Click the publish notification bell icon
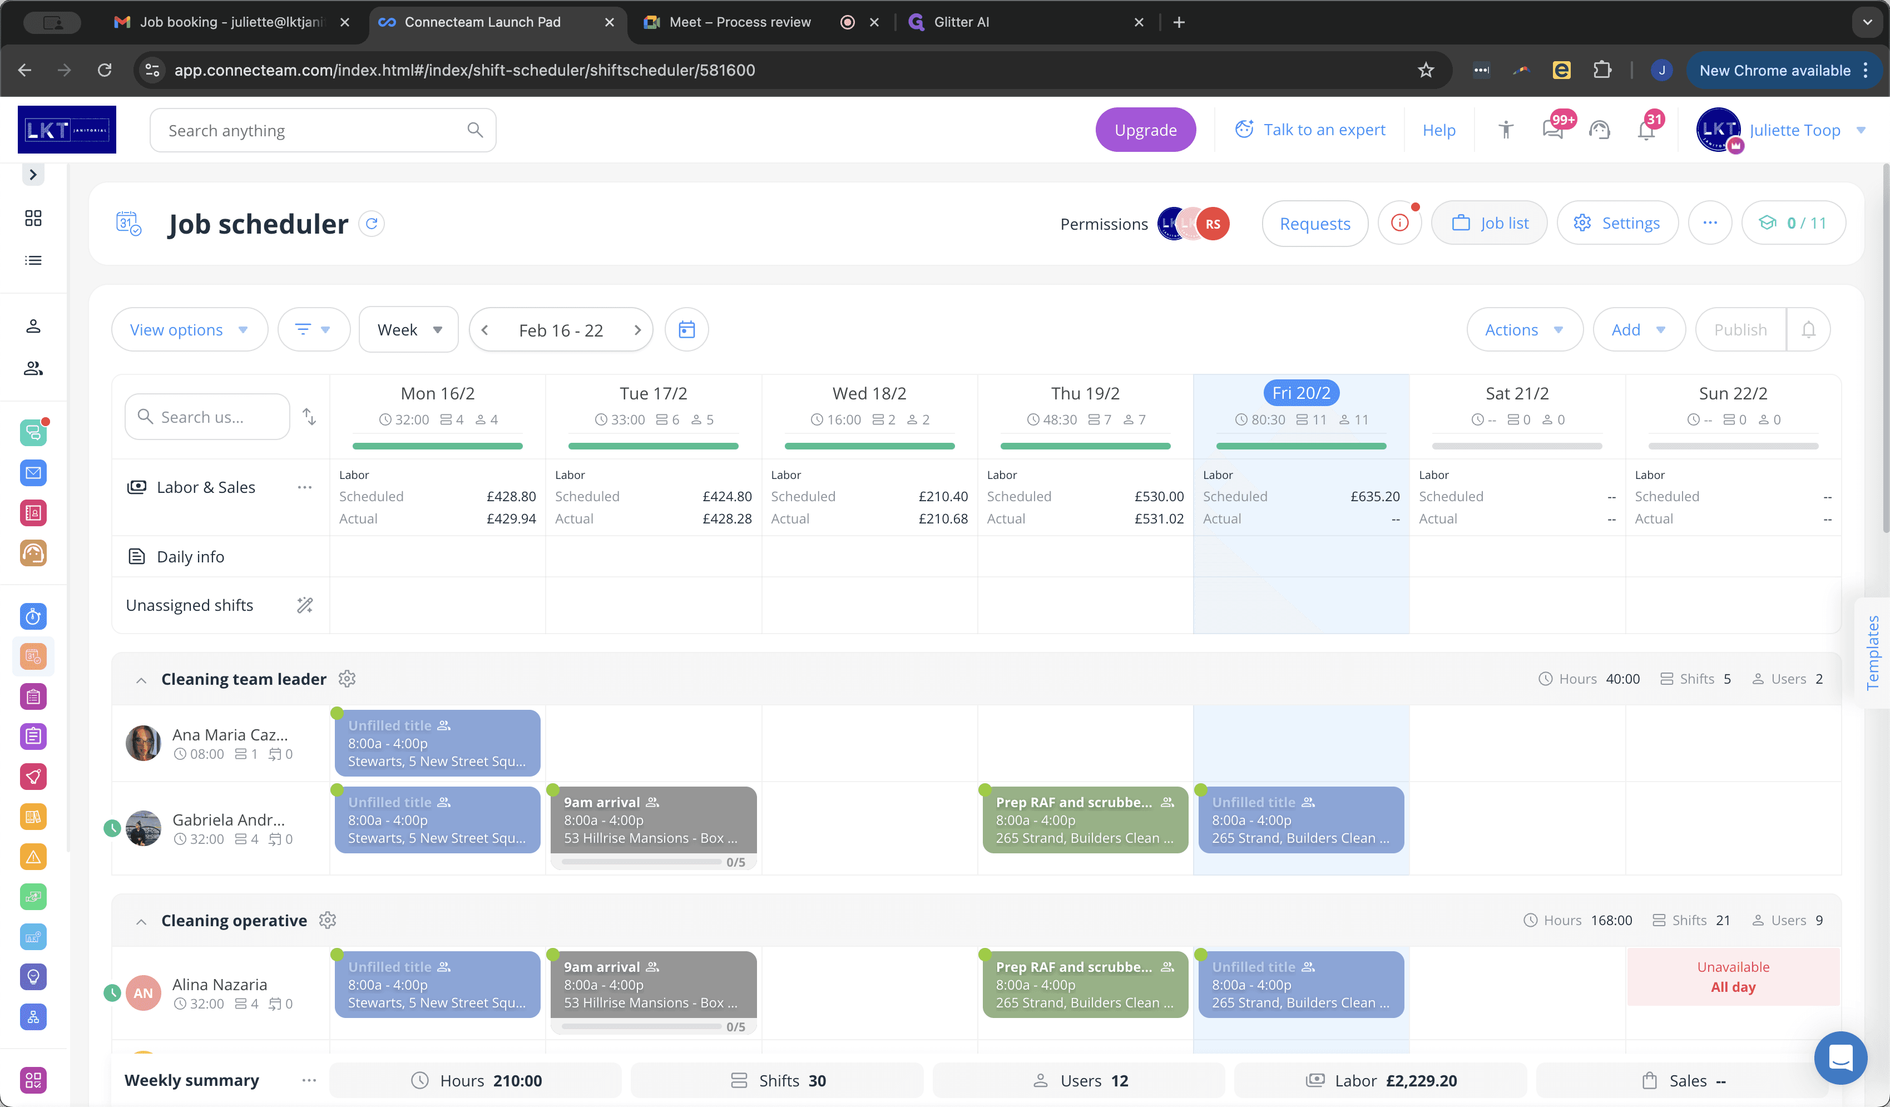 coord(1808,330)
